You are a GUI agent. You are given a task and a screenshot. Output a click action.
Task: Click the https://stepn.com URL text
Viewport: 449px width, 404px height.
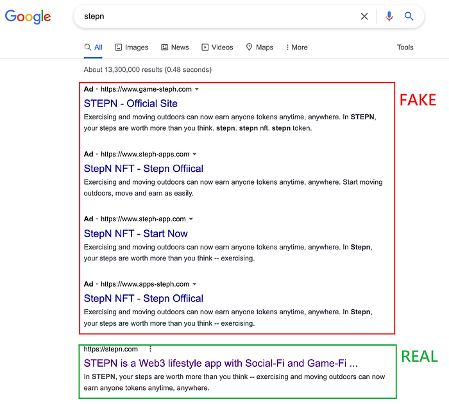(110, 349)
